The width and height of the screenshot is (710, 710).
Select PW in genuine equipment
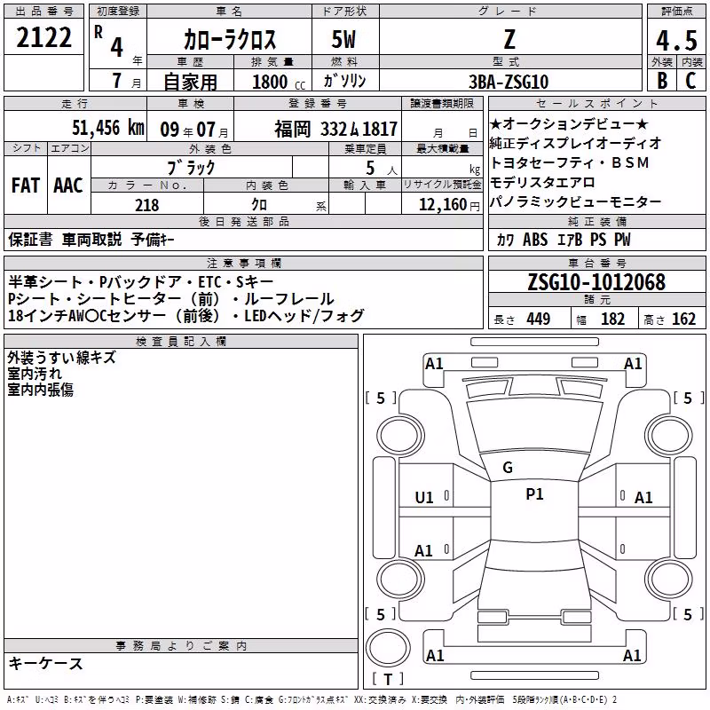[x=622, y=240]
